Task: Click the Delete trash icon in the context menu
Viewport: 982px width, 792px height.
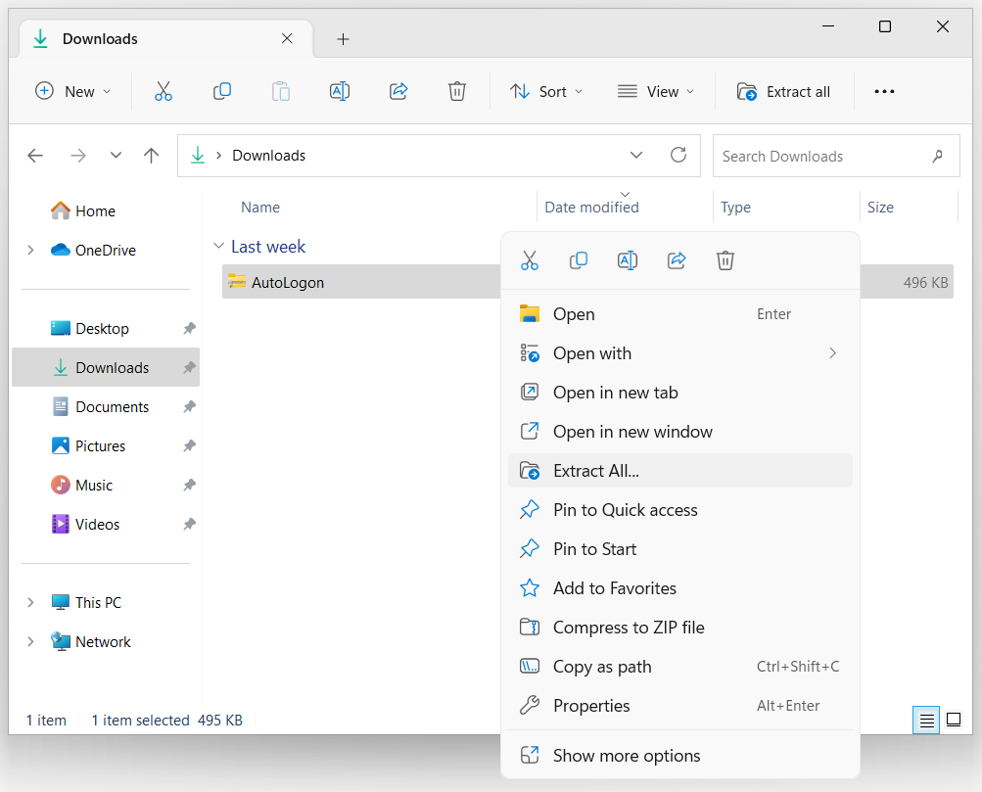Action: coord(725,260)
